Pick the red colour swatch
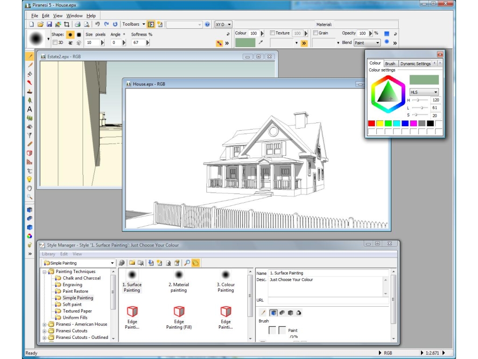 click(x=372, y=123)
